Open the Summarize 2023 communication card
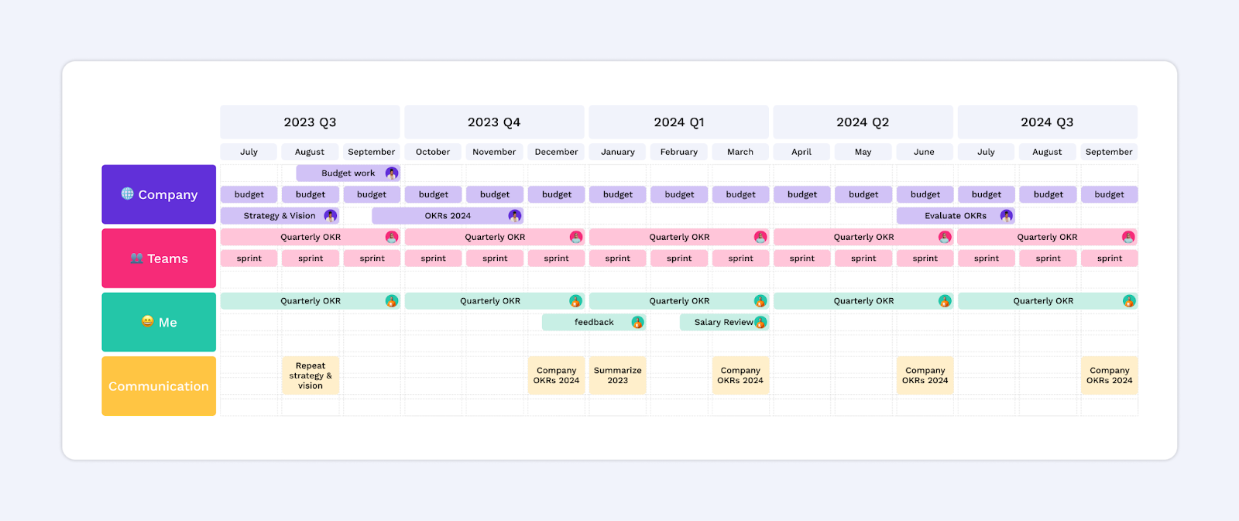 [617, 375]
